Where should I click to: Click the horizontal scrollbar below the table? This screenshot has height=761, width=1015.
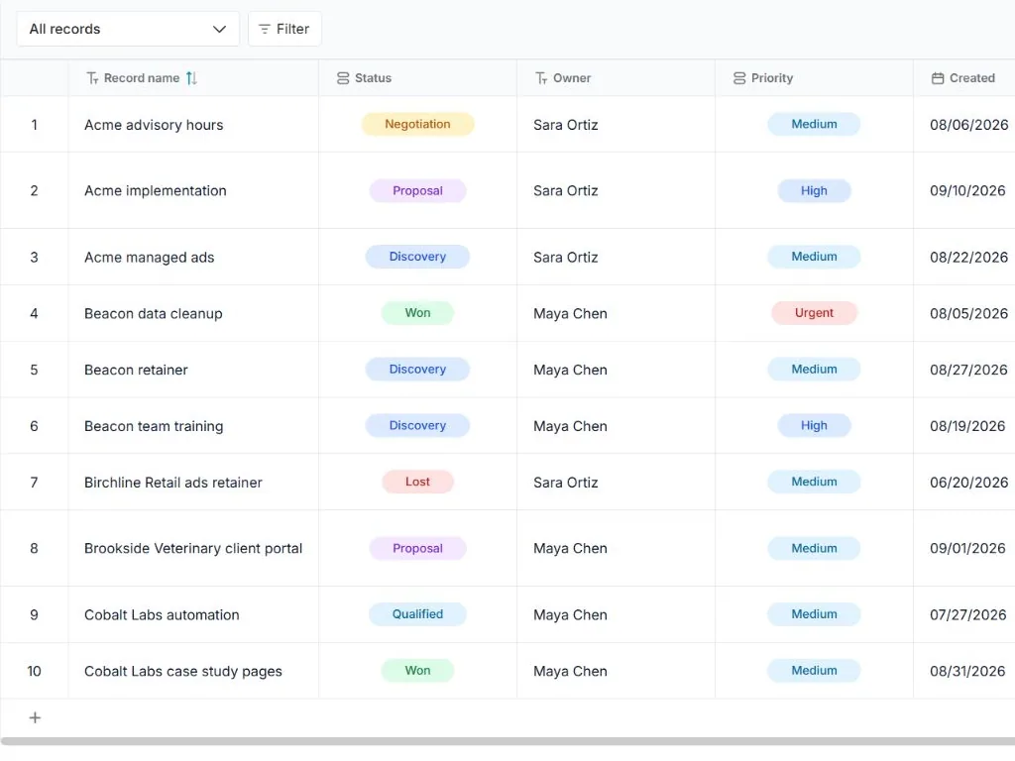[x=507, y=741]
